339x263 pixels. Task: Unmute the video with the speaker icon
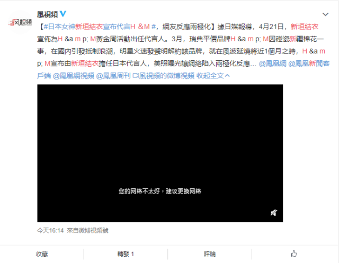[273, 213]
